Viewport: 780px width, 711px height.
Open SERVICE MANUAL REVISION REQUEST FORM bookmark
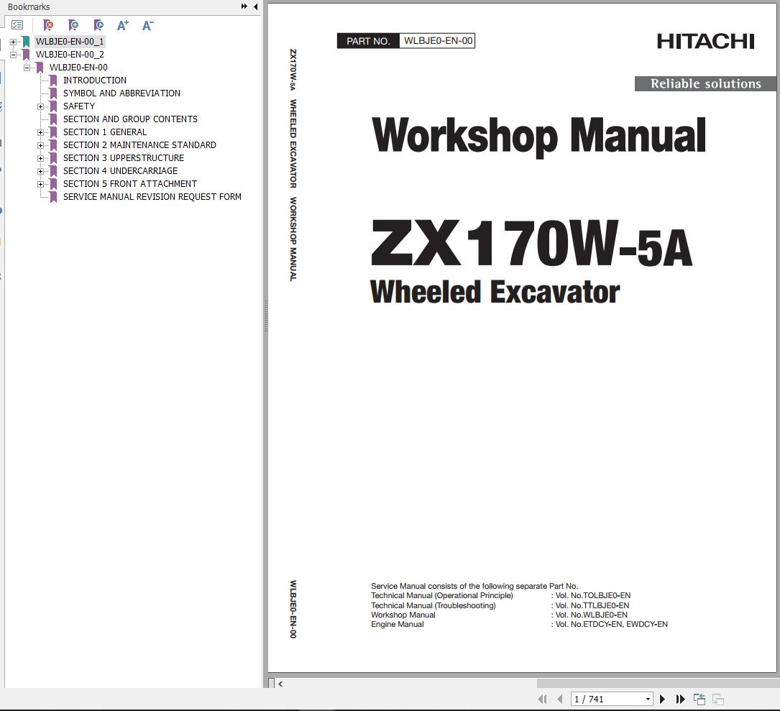click(x=152, y=197)
